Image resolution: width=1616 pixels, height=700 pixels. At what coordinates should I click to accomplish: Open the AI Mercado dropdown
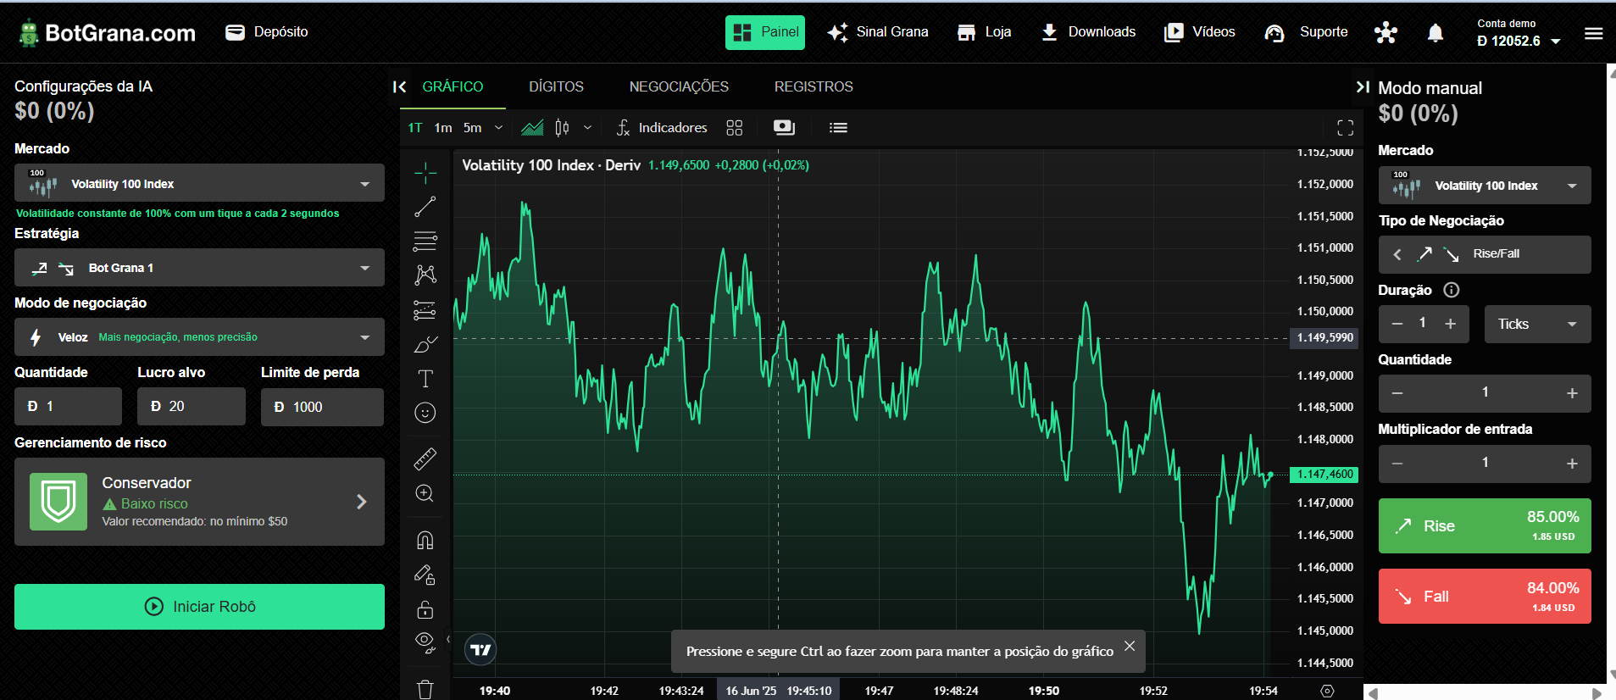(x=199, y=183)
